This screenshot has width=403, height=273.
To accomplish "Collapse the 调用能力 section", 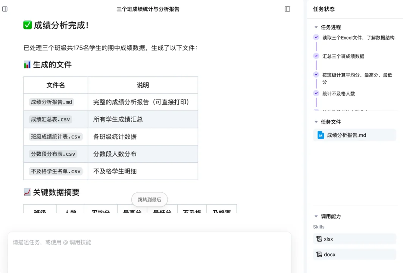I will (x=316, y=216).
